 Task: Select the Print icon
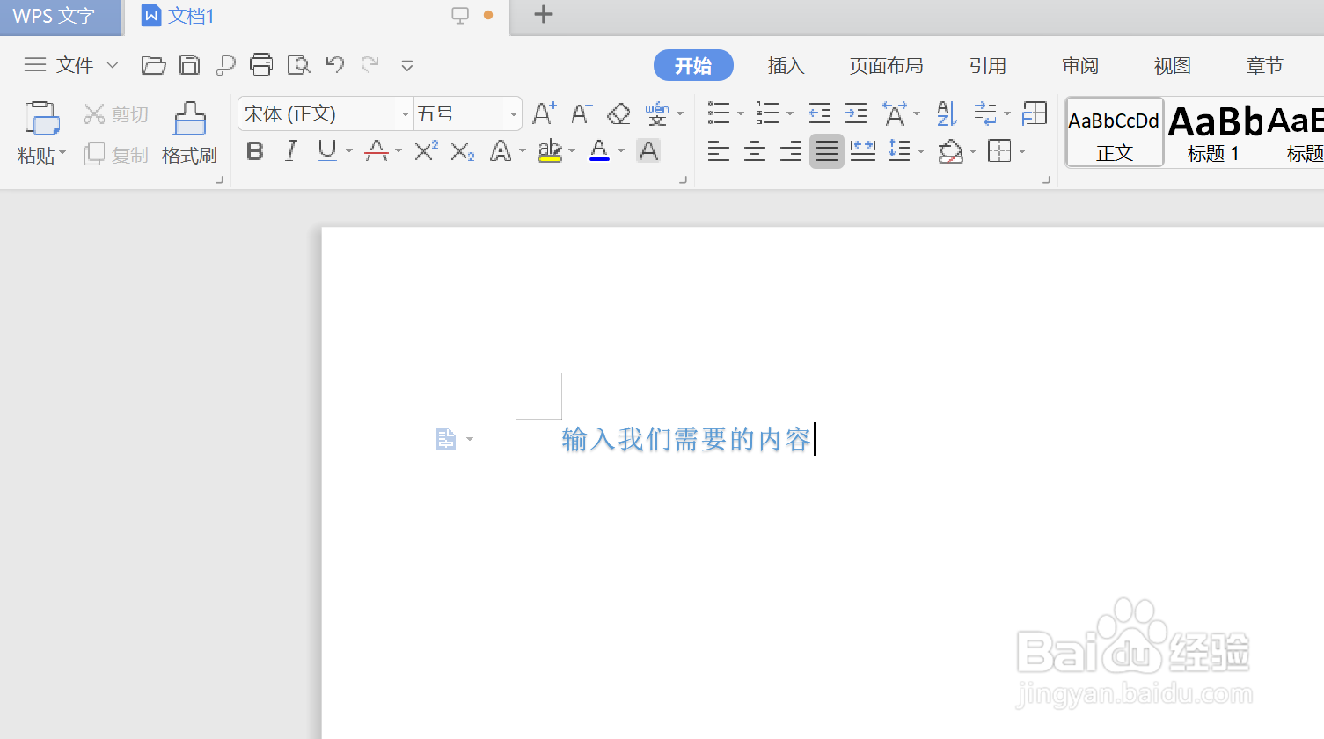pyautogui.click(x=261, y=64)
